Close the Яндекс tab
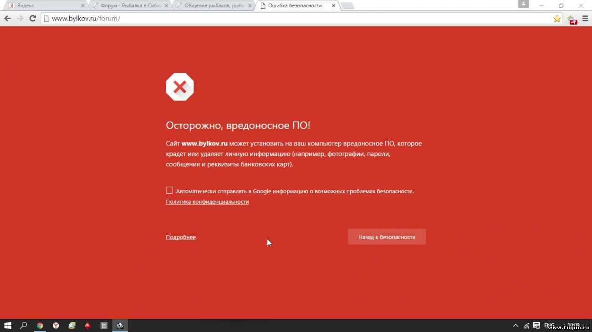 (x=82, y=6)
